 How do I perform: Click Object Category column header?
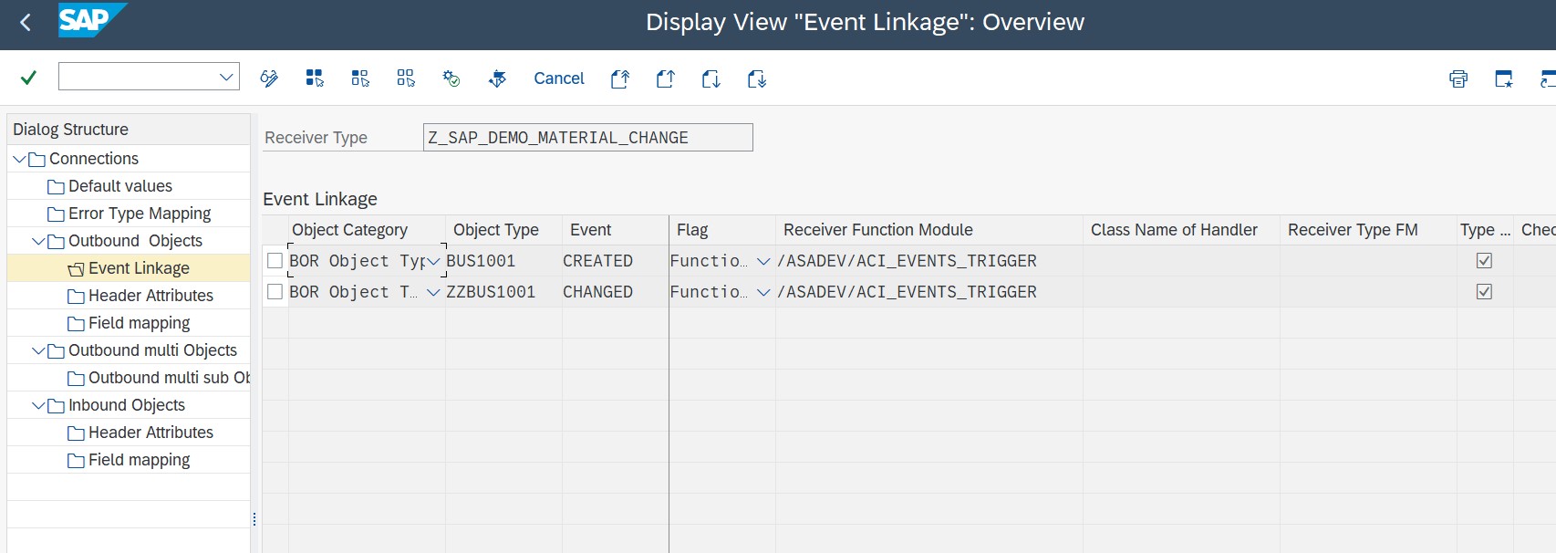(367, 230)
